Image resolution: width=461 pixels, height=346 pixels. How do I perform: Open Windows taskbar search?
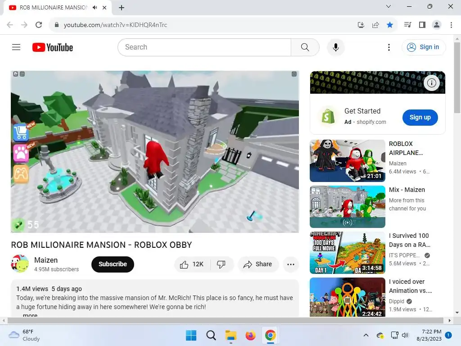pyautogui.click(x=211, y=335)
